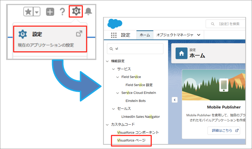Click the quick find box containing vi

tap(135, 49)
